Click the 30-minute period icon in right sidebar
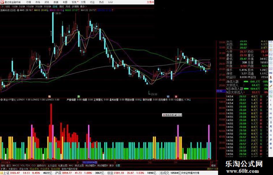Viewport: 273px width, 175px height. pos(271,114)
